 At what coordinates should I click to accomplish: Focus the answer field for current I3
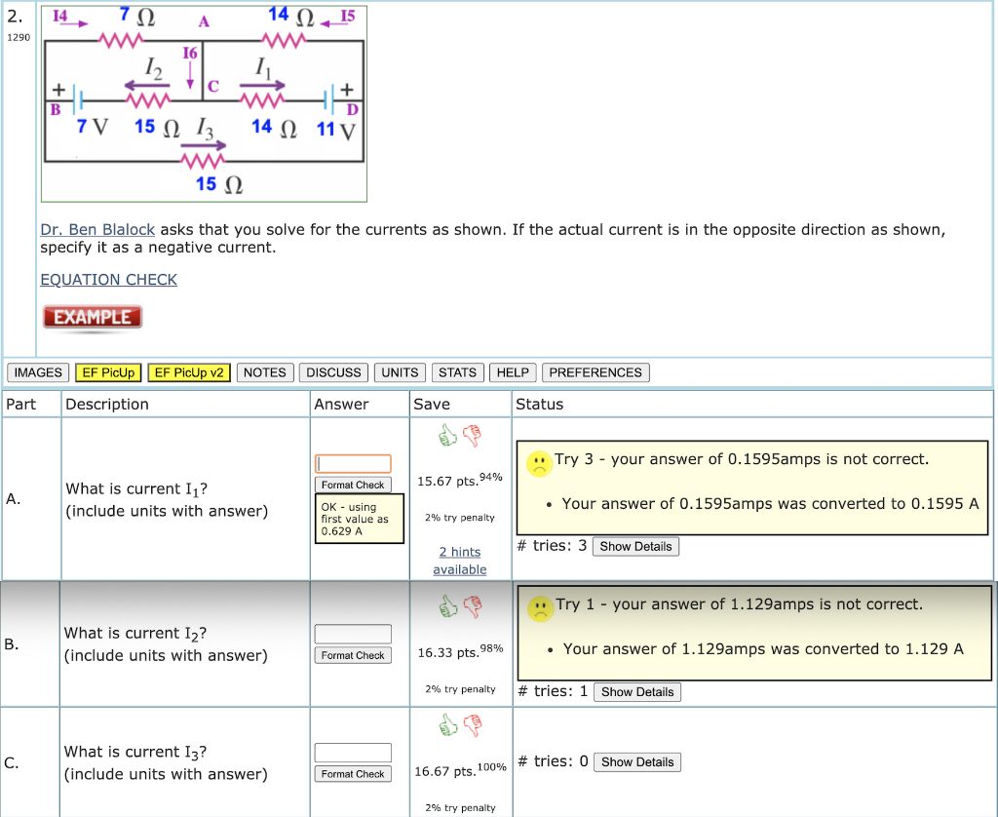[353, 753]
